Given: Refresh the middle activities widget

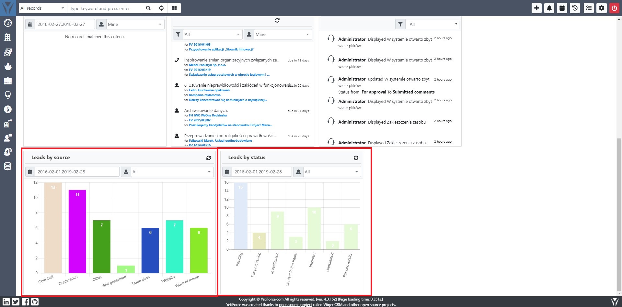Looking at the screenshot, I should [277, 20].
